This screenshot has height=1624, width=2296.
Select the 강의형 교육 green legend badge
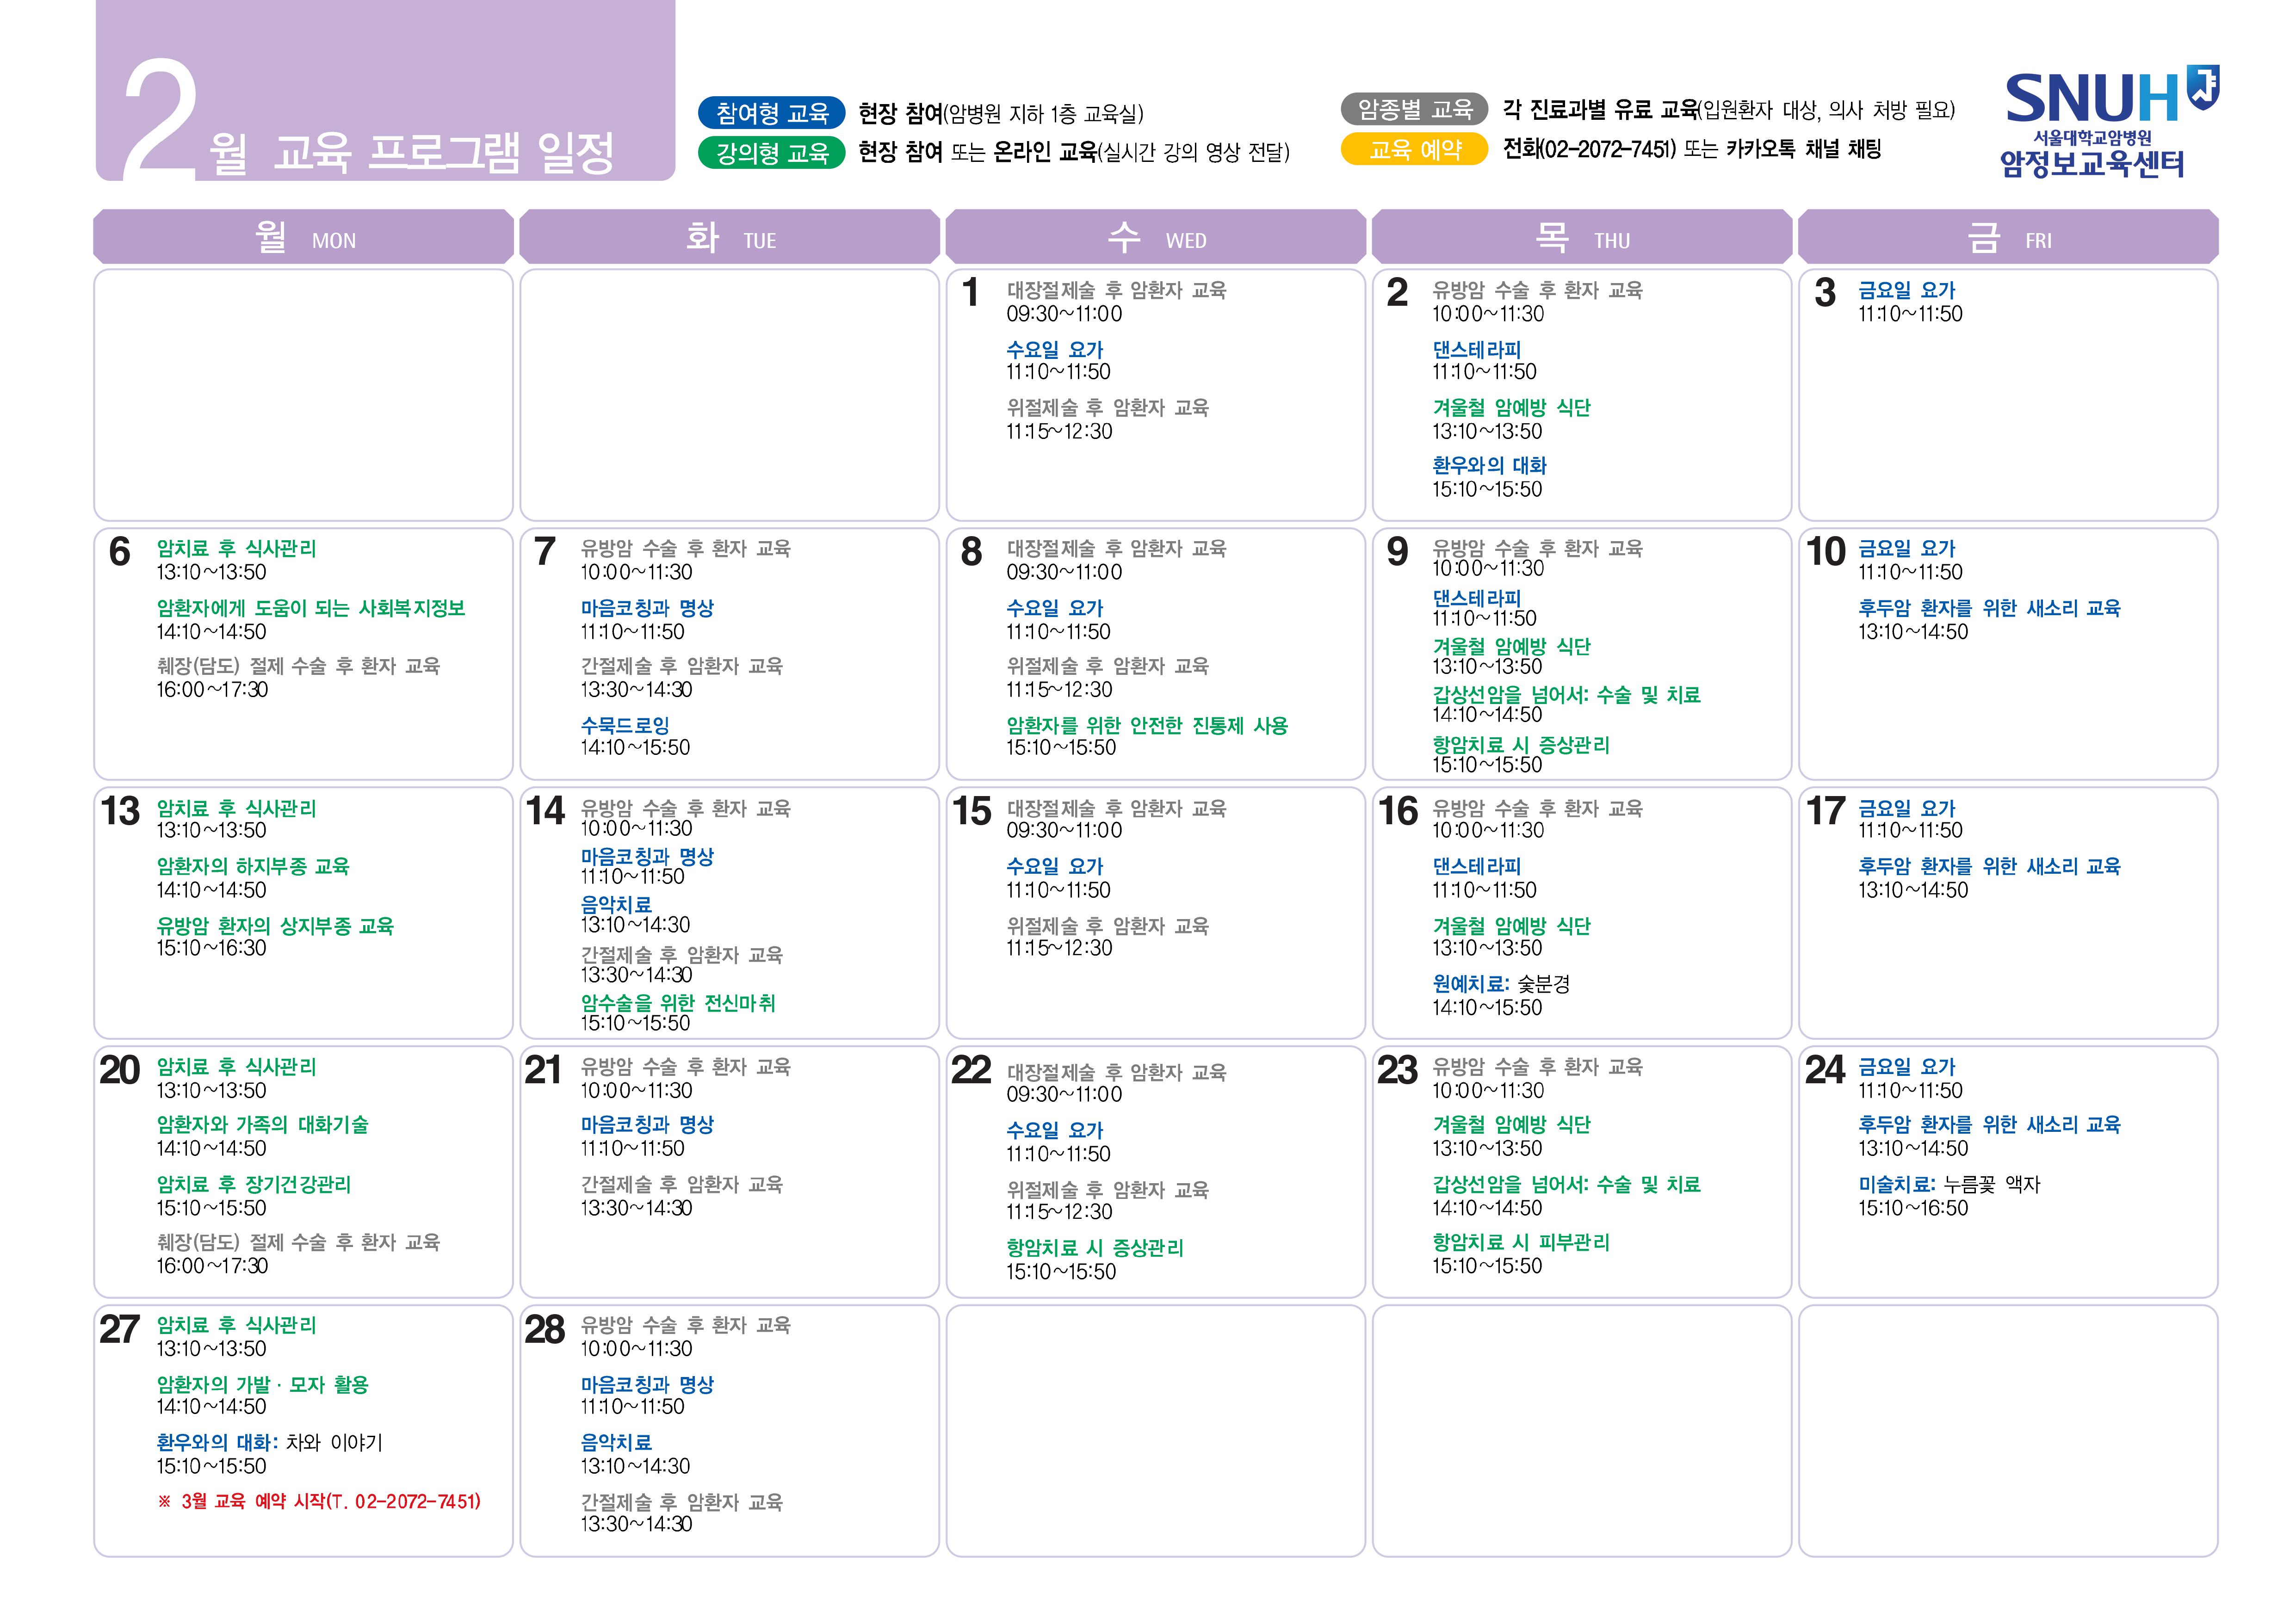pyautogui.click(x=772, y=152)
